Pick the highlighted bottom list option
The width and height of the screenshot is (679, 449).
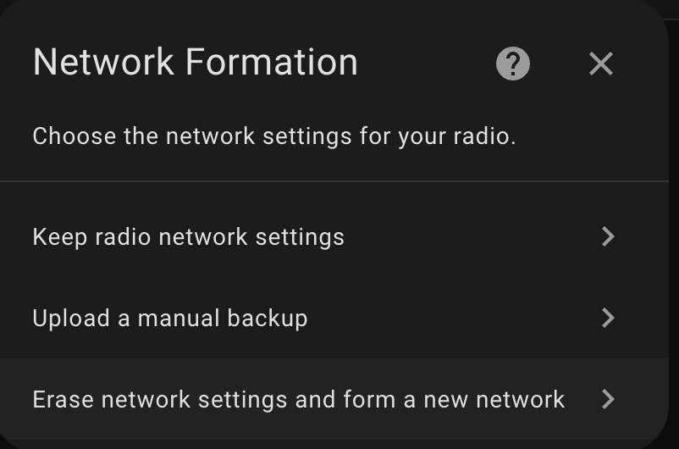[334, 399]
